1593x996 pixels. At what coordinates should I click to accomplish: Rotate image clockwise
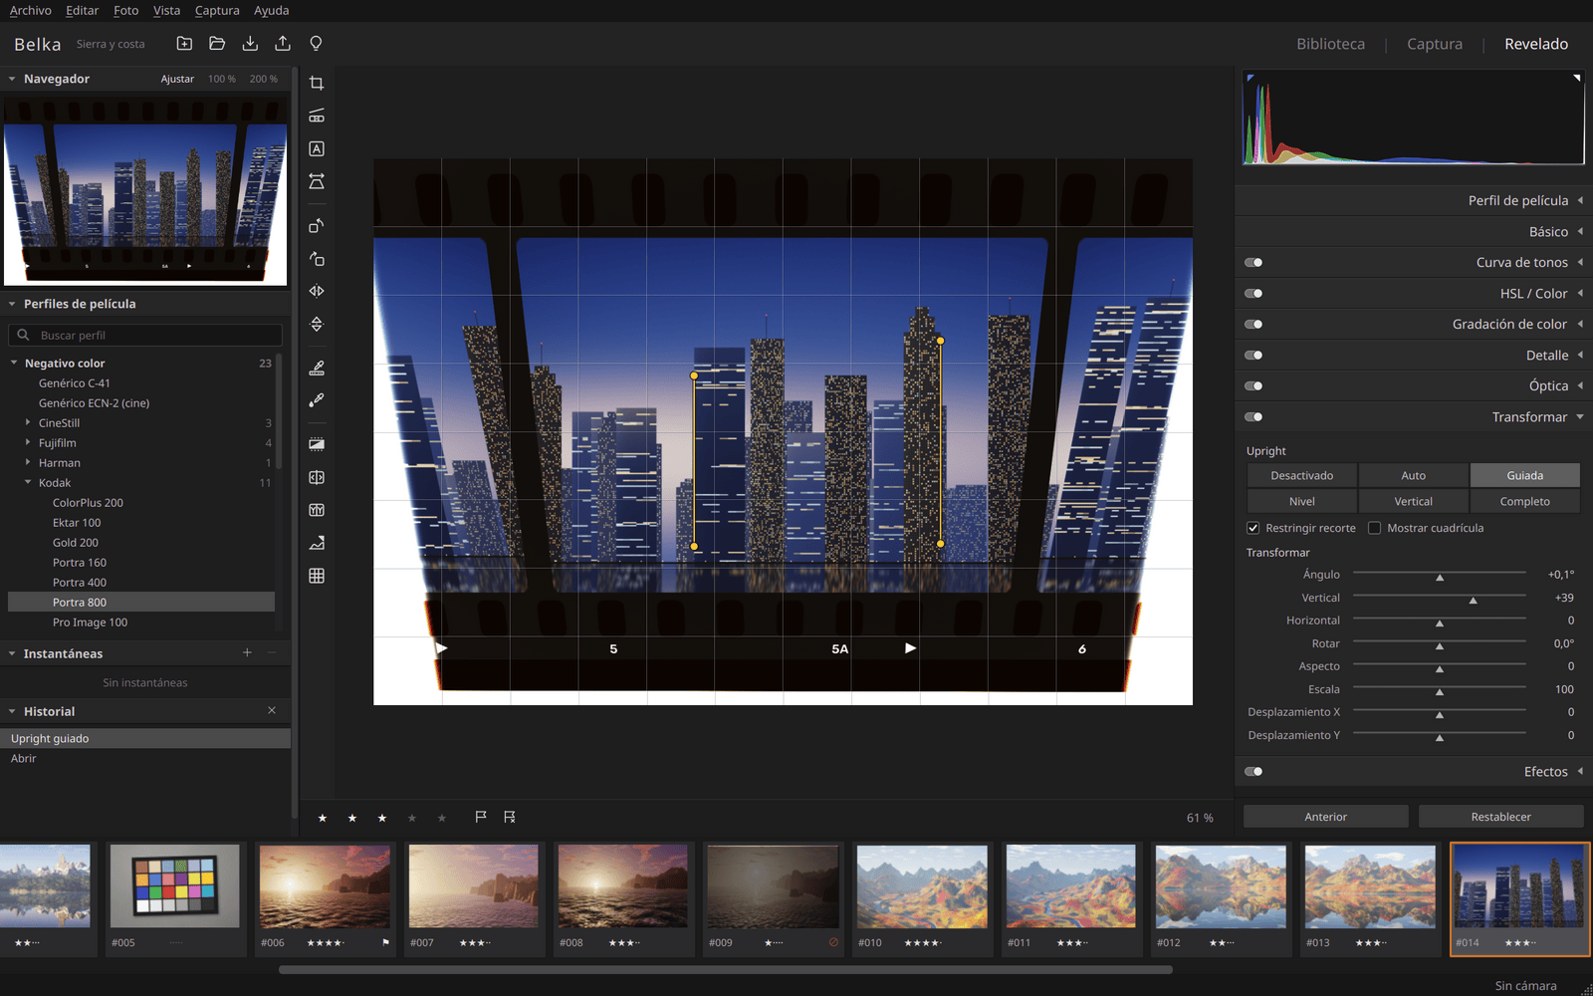tap(317, 259)
